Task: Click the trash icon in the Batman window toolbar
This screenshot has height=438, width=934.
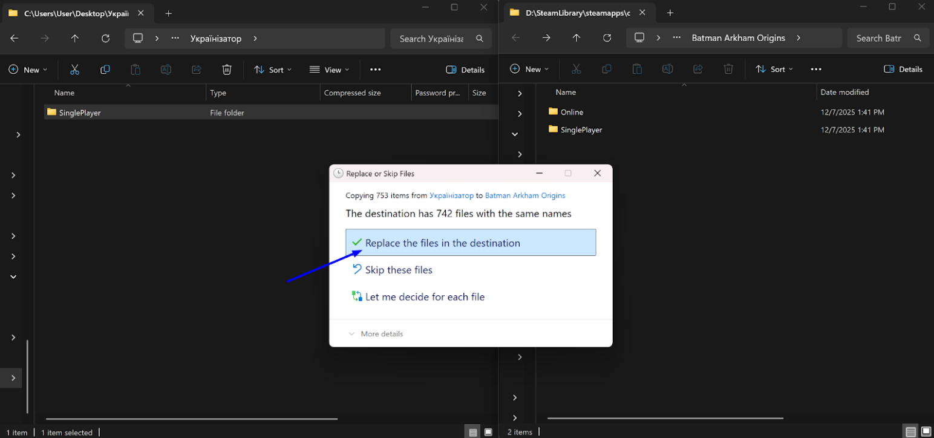Action: point(728,69)
